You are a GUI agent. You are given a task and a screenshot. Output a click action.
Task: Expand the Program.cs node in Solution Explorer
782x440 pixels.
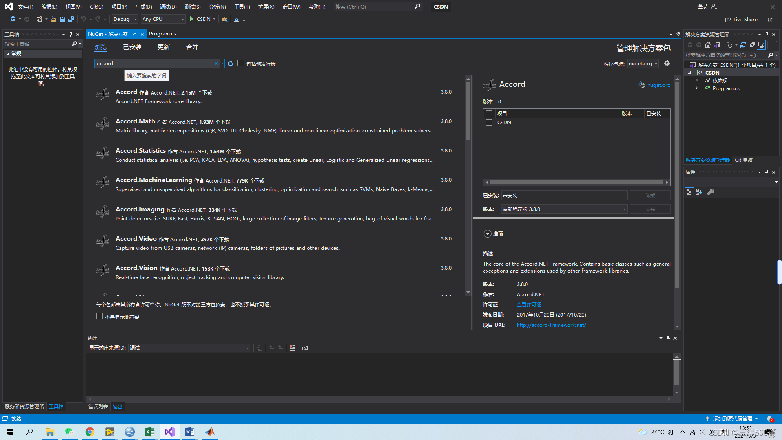696,88
